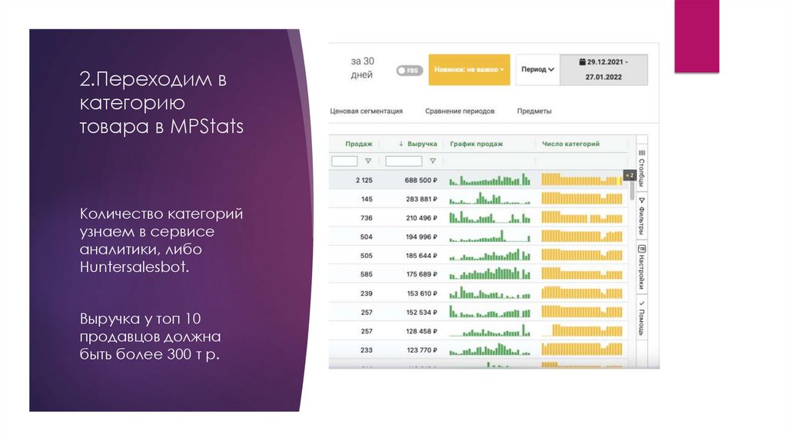The height and width of the screenshot is (441, 787).
Task: Expand the Период dropdown
Action: coord(537,70)
